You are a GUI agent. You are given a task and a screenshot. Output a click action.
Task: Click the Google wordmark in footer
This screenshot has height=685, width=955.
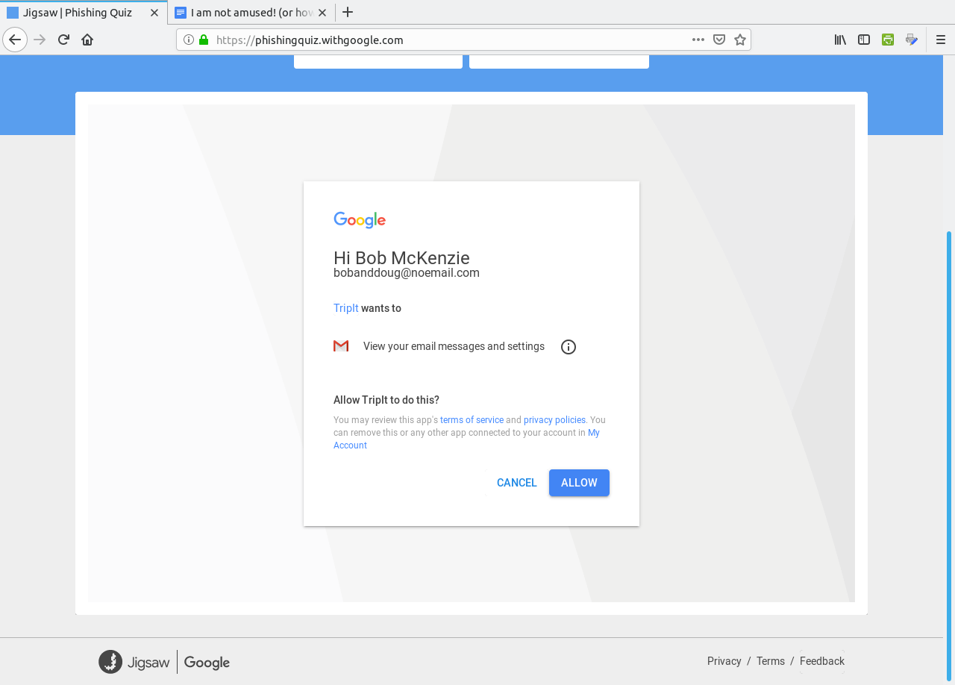pyautogui.click(x=207, y=663)
